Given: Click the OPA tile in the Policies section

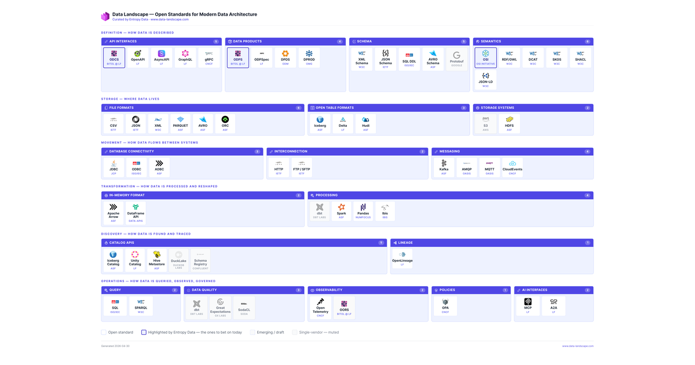Looking at the screenshot, I should pos(445,305).
